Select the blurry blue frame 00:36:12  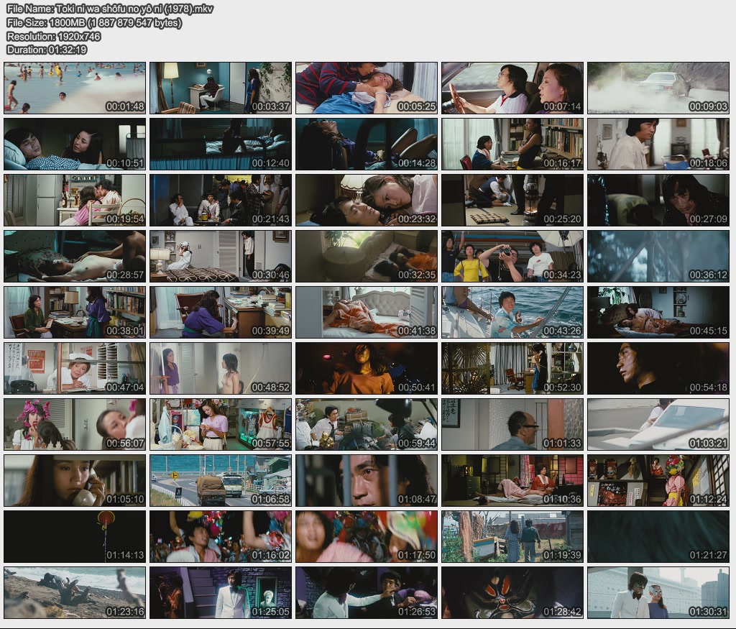pyautogui.click(x=658, y=257)
